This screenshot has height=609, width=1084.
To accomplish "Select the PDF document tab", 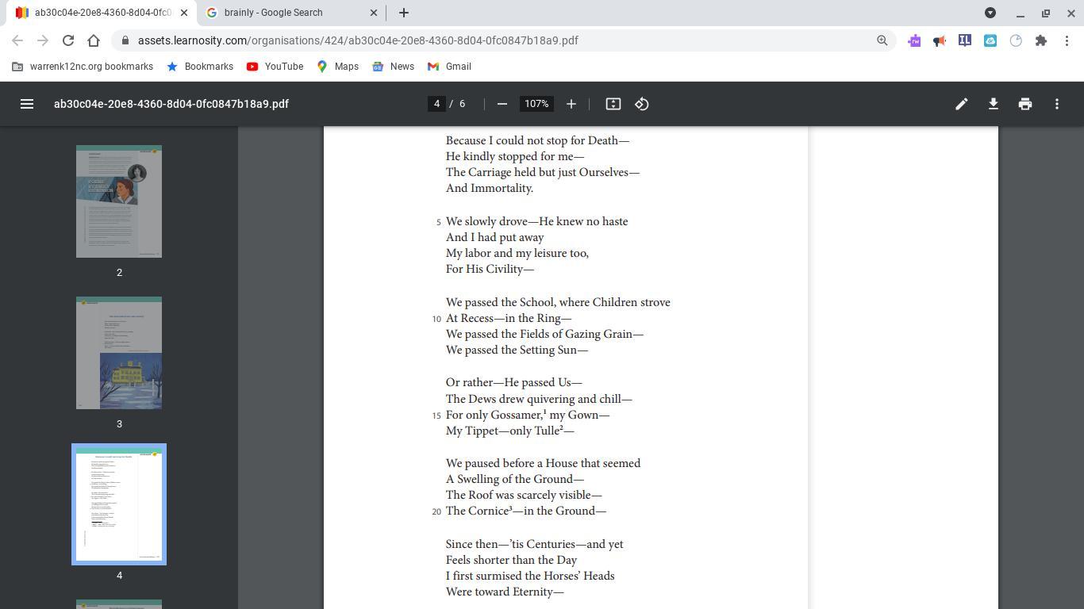I will (102, 13).
